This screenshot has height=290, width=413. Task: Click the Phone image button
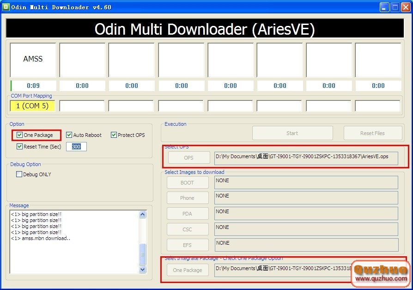187,198
